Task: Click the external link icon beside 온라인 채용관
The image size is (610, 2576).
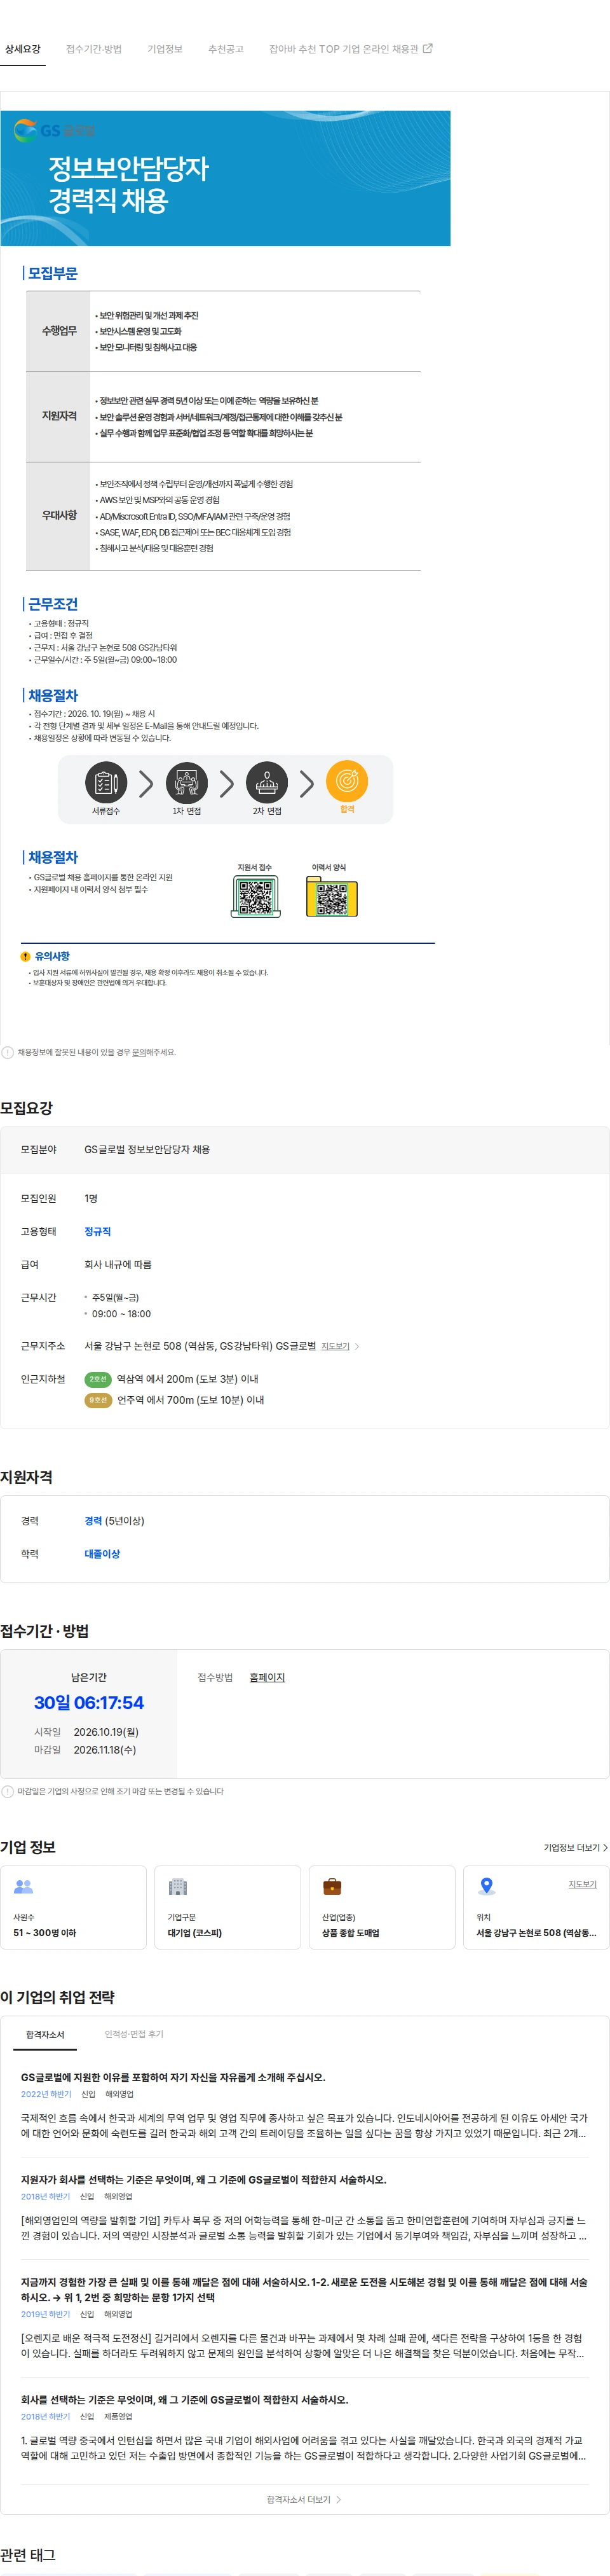Action: tap(427, 48)
